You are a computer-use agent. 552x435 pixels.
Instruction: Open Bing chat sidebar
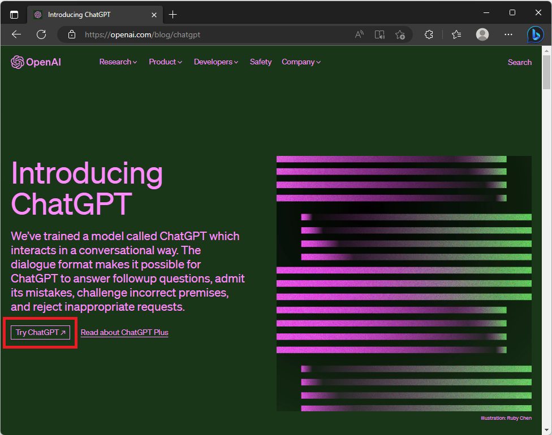[x=536, y=34]
